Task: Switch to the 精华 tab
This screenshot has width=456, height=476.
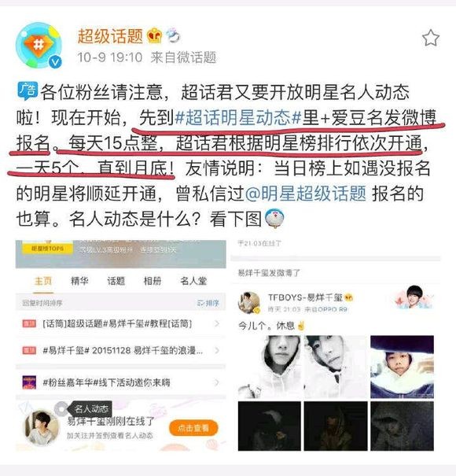Action: pos(79,281)
